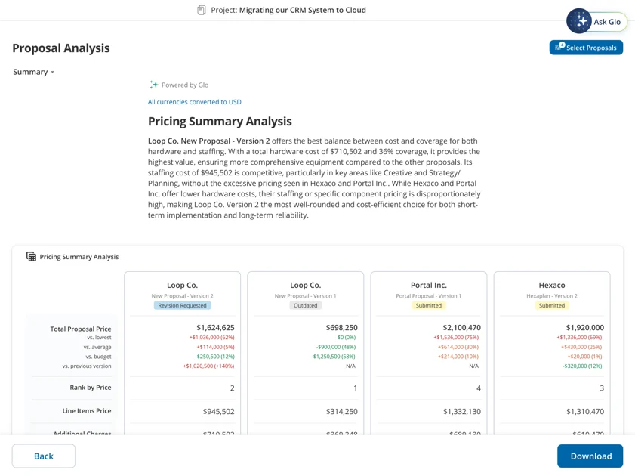This screenshot has height=476, width=635.
Task: Click the Submitted badge under Portal Inc.
Action: 428,305
